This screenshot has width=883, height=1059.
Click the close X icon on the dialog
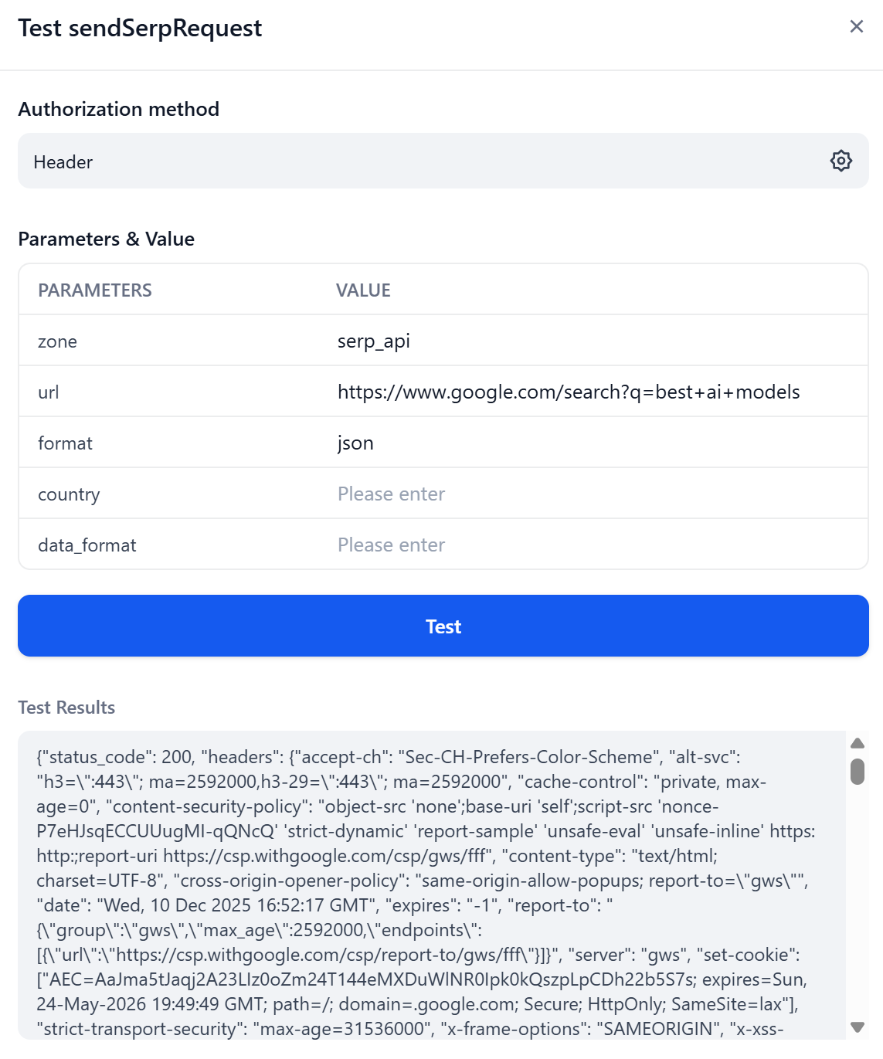click(x=856, y=25)
